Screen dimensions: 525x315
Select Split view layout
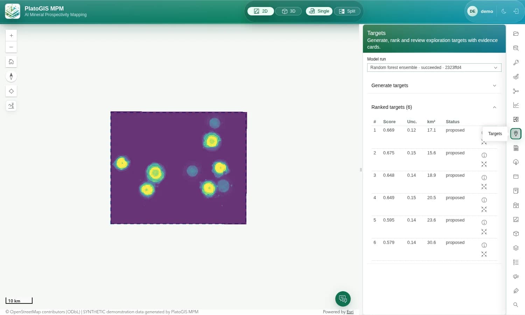click(x=347, y=11)
